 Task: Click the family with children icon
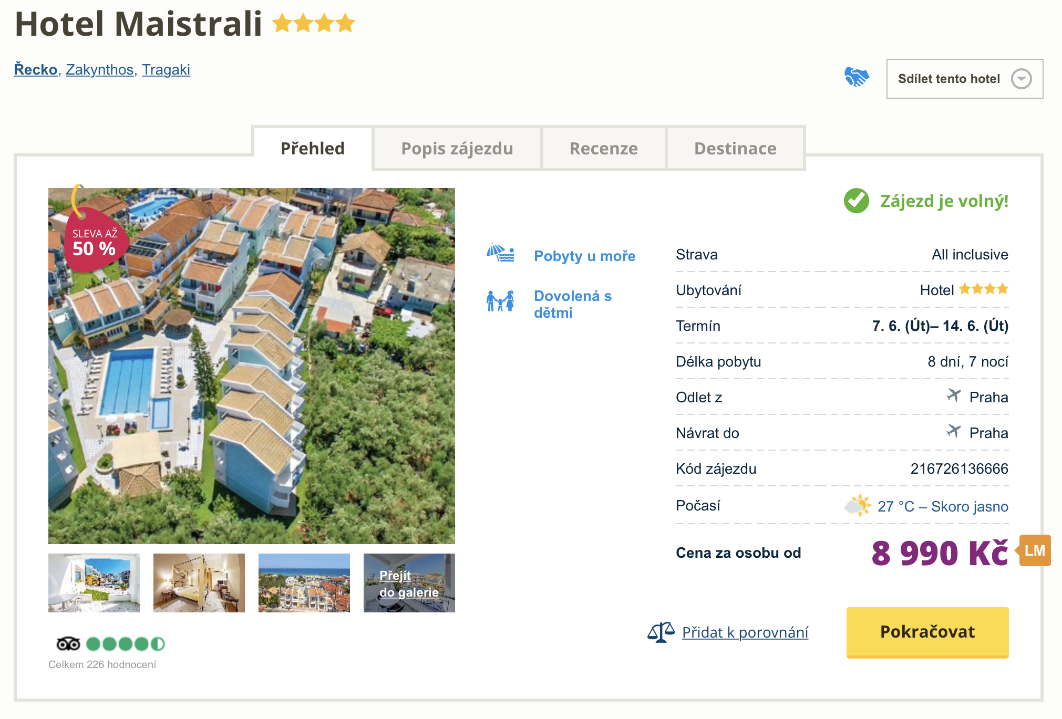point(500,301)
